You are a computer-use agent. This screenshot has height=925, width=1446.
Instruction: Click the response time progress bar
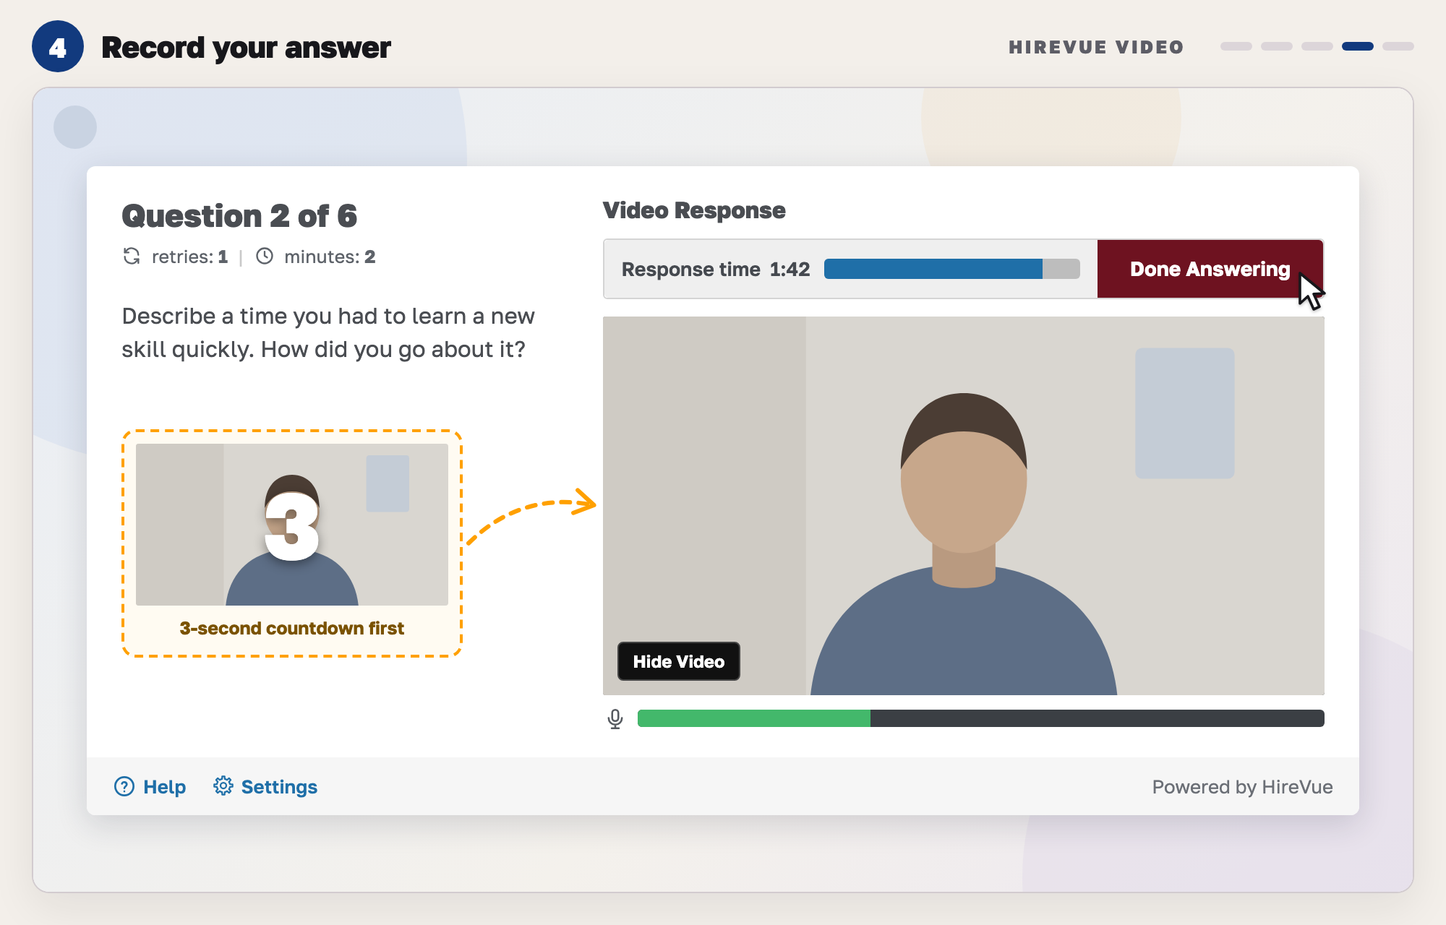(952, 269)
